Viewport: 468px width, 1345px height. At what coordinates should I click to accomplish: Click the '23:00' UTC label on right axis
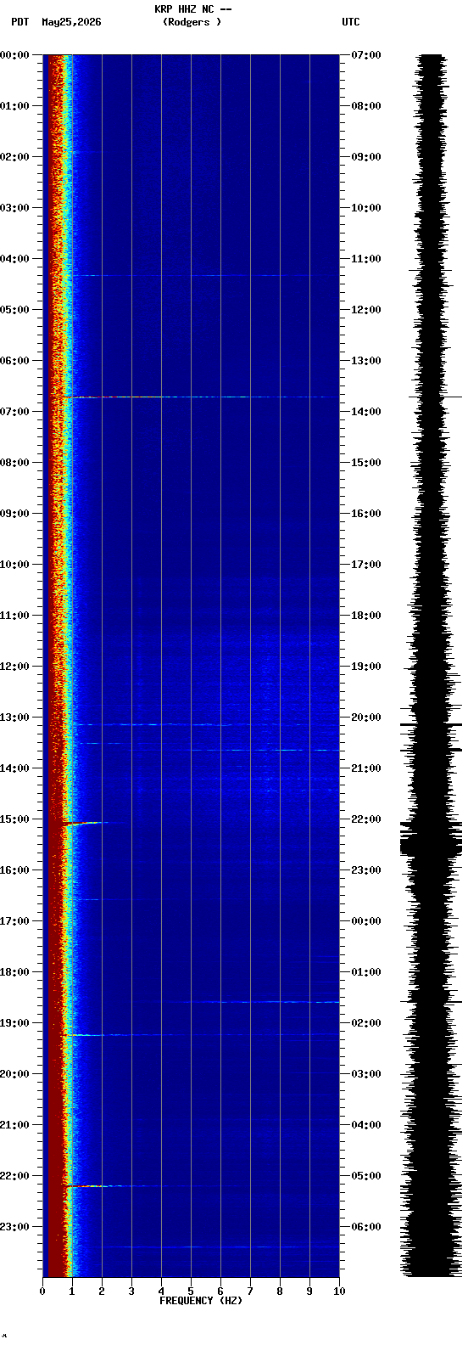366,870
